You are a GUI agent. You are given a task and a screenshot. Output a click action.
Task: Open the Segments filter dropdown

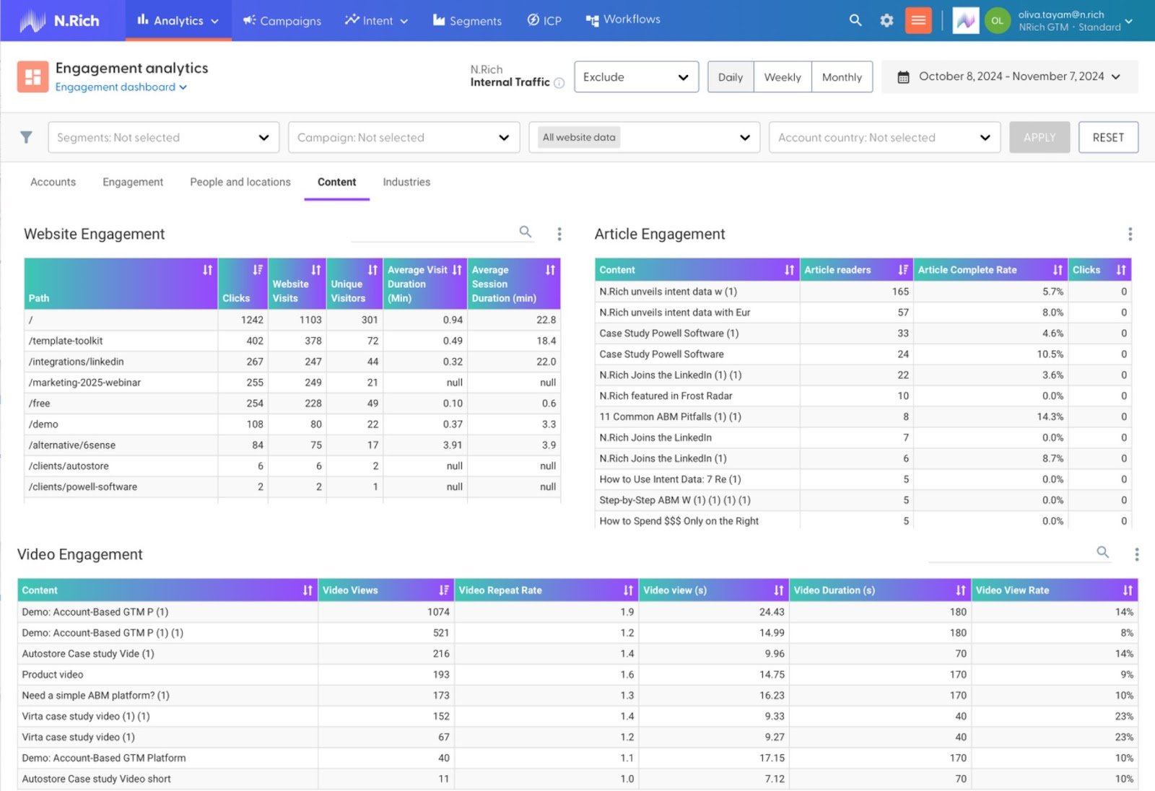163,137
